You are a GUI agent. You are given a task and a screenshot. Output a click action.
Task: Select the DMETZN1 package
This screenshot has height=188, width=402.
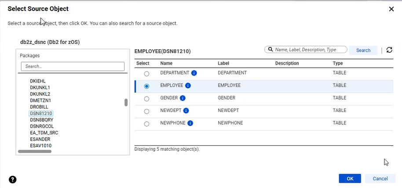click(40, 101)
